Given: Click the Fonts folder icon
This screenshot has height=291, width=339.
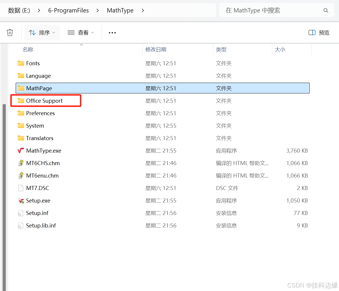Looking at the screenshot, I should (21, 63).
